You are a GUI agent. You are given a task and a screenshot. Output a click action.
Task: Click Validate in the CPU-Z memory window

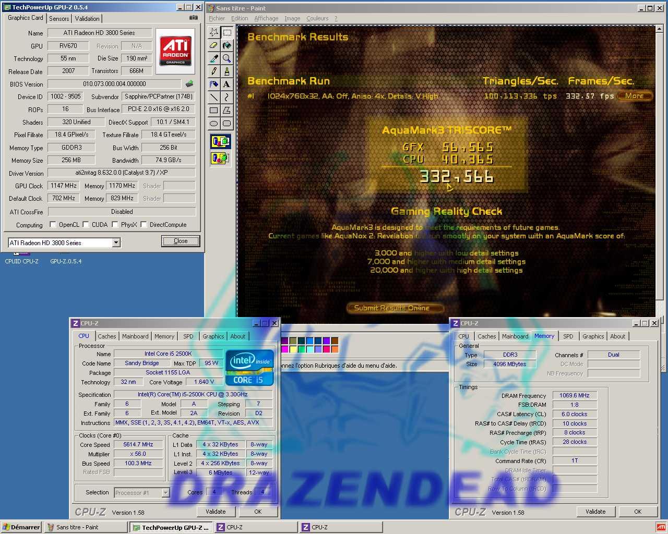[x=595, y=512]
